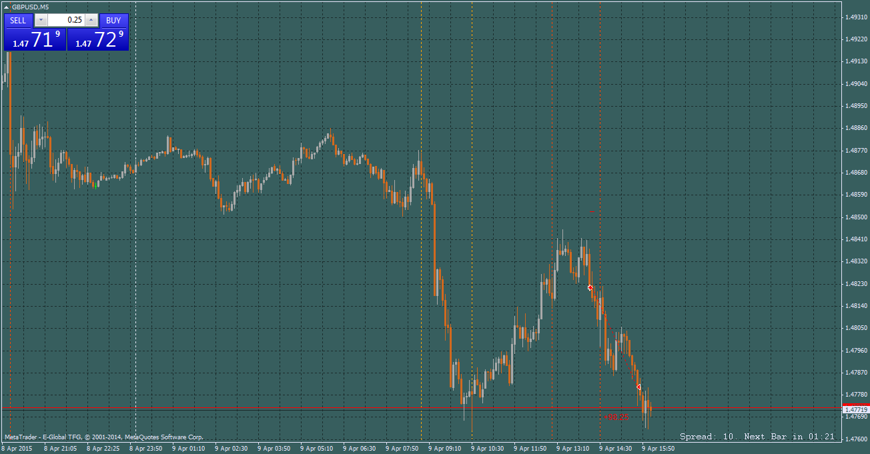Viewport: 870px width, 454px height.
Task: Collapse the one-click trading panel triangle
Action: pos(7,7)
